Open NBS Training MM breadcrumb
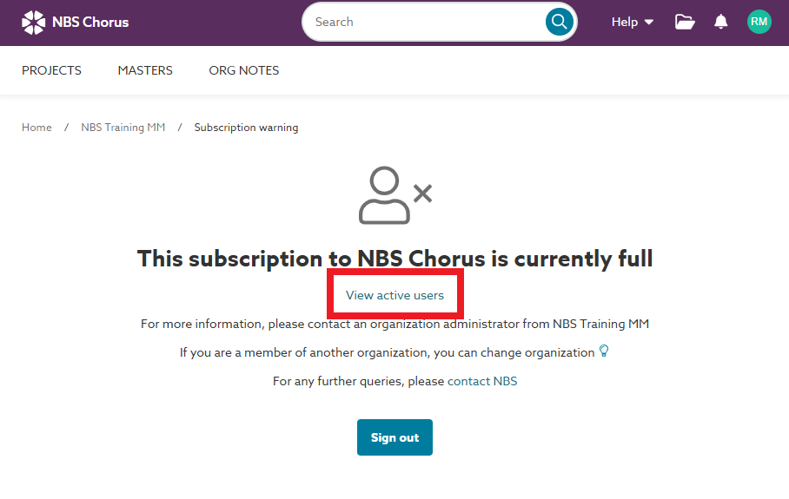Screen dimensions: 789x499 (123, 128)
